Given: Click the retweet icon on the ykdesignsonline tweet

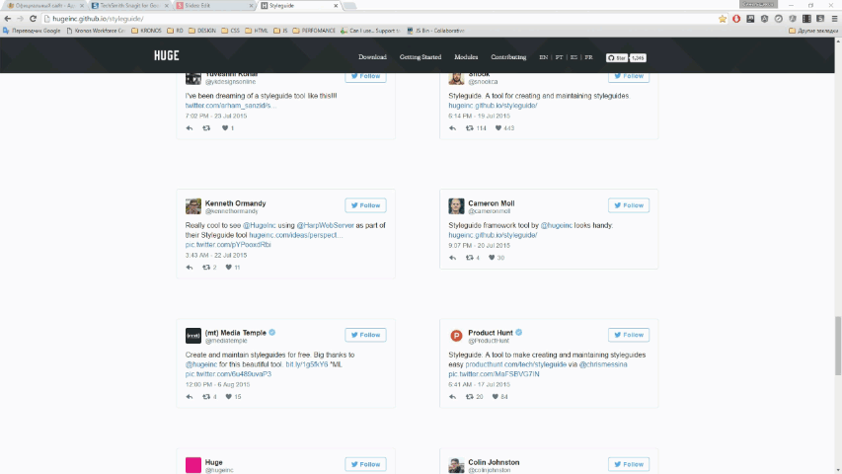Looking at the screenshot, I should point(206,128).
